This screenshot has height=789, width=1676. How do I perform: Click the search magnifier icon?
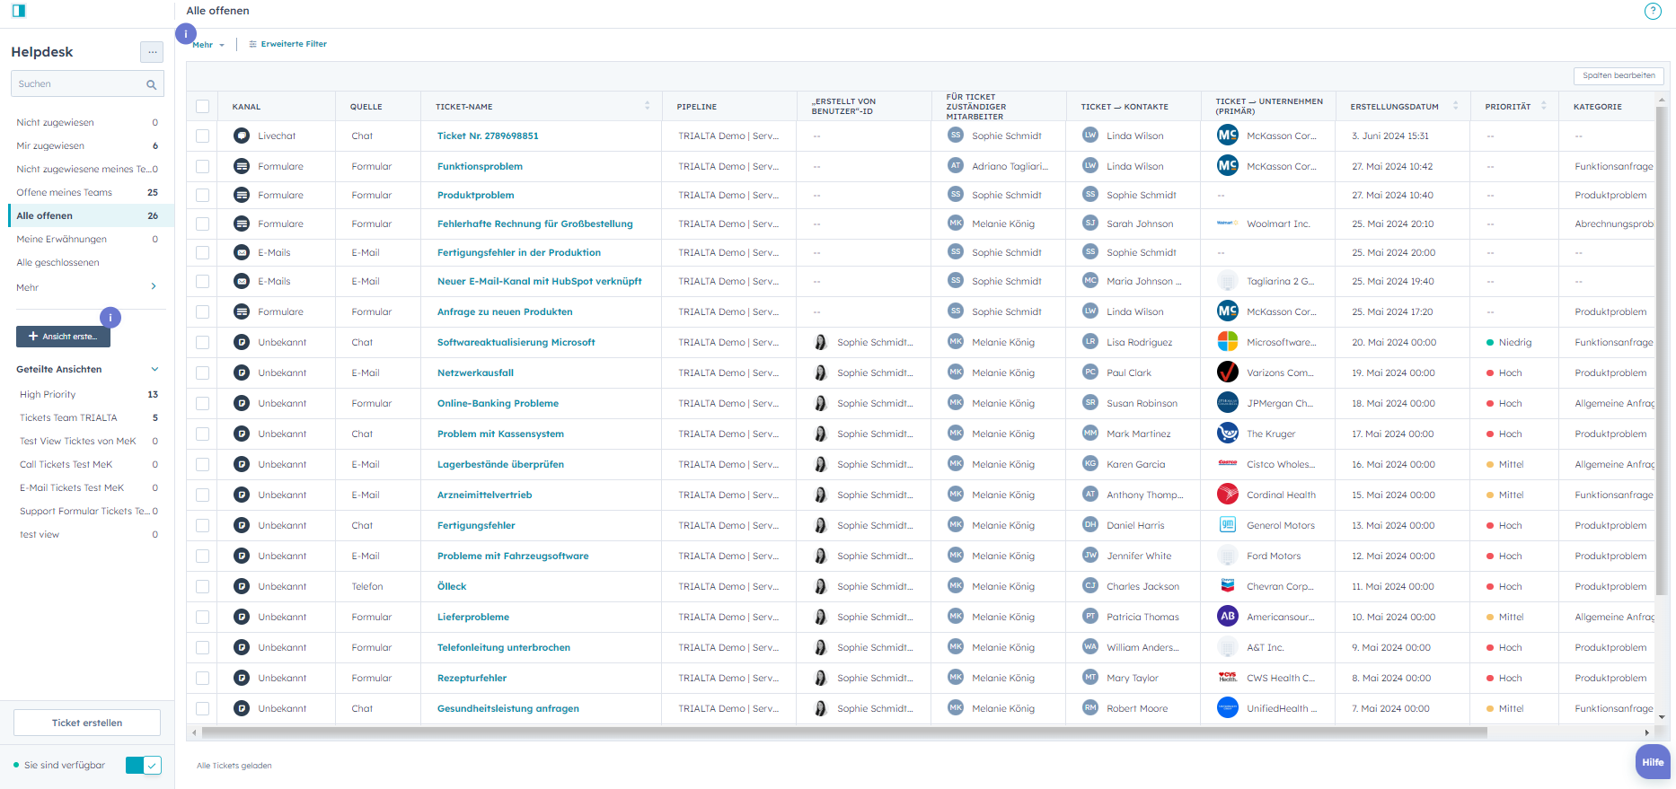point(152,84)
